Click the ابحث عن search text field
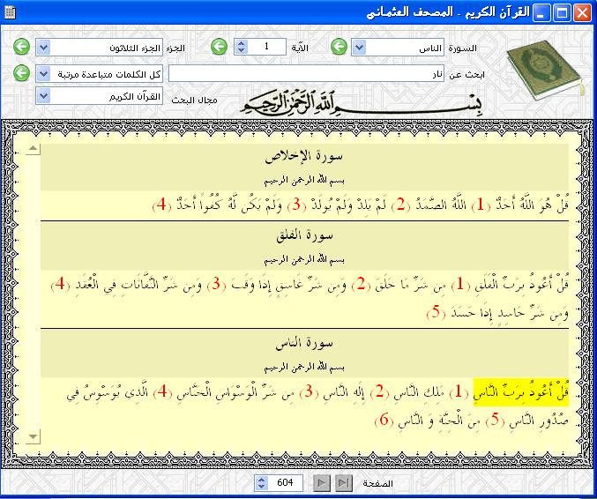 click(x=307, y=74)
